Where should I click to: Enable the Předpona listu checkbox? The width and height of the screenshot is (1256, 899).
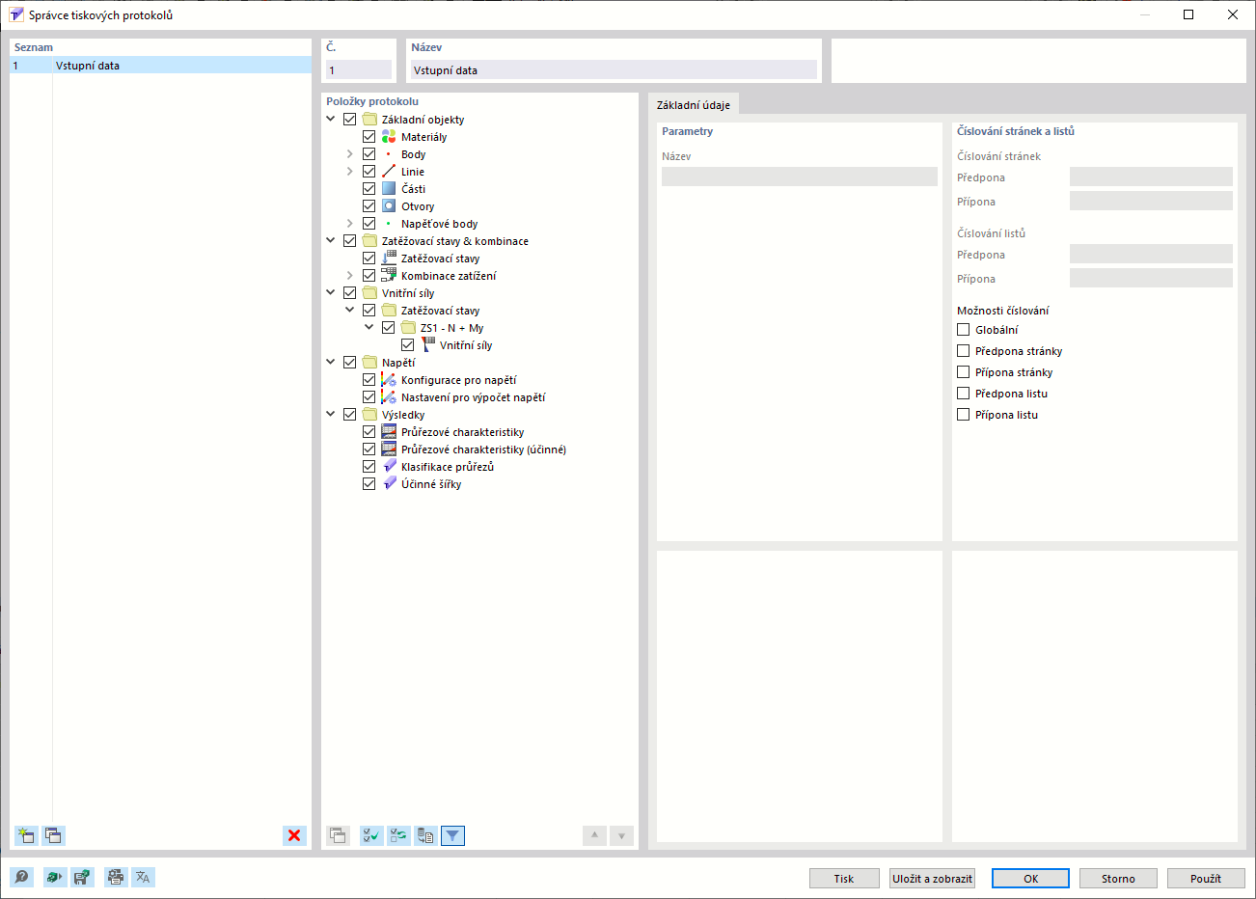[963, 394]
